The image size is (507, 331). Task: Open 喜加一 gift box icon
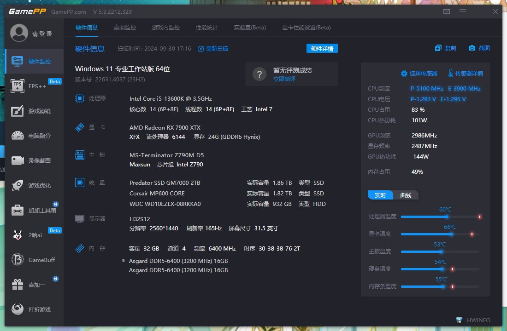tap(18, 285)
